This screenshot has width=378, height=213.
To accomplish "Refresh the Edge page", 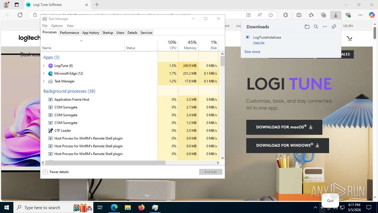I will [20, 15].
